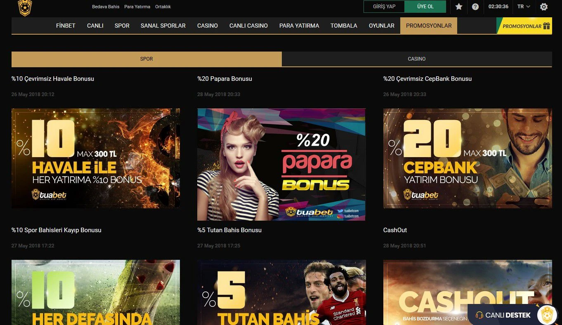The image size is (562, 325).
Task: Follow the Para Yatırma top link
Action: click(x=137, y=7)
